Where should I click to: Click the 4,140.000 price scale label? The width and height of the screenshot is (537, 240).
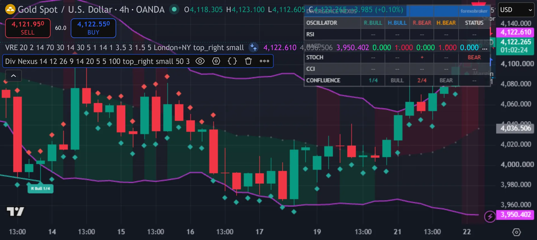pos(516,24)
